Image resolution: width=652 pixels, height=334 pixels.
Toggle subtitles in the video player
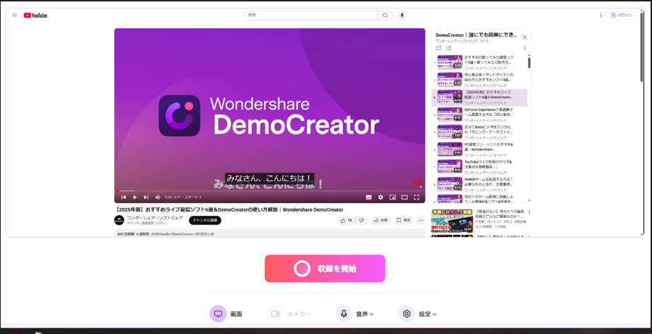point(368,197)
